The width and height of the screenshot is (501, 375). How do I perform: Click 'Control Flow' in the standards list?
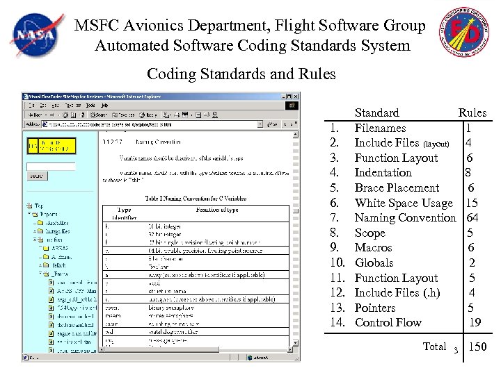[388, 322]
